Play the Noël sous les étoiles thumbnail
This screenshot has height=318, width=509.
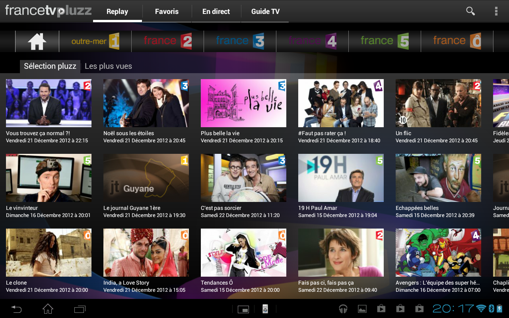point(146,103)
